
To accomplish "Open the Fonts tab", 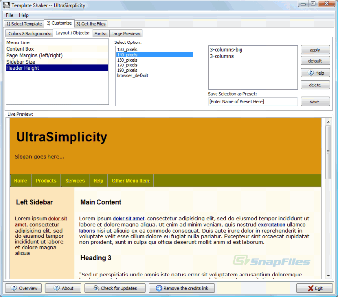I will click(x=100, y=34).
